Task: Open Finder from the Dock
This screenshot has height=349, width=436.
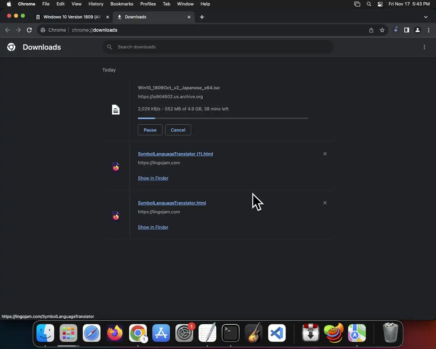Action: (45, 333)
